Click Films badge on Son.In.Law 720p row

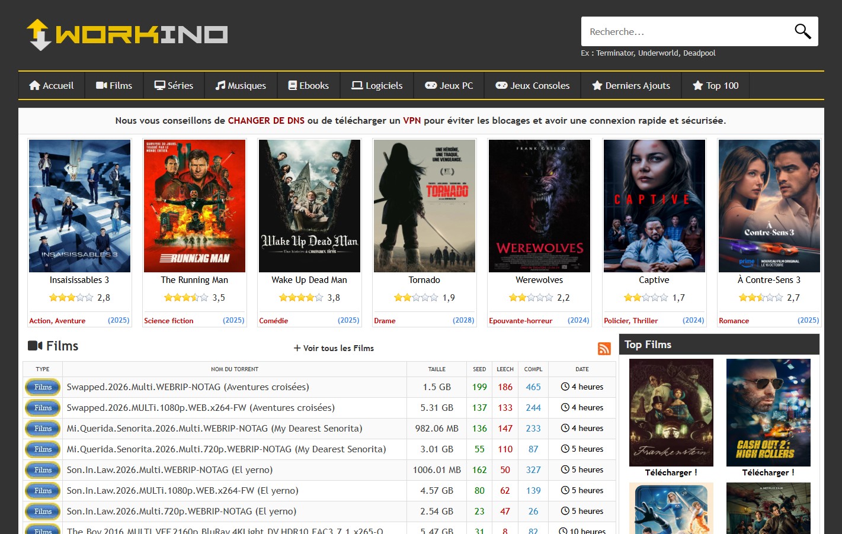[x=43, y=512]
